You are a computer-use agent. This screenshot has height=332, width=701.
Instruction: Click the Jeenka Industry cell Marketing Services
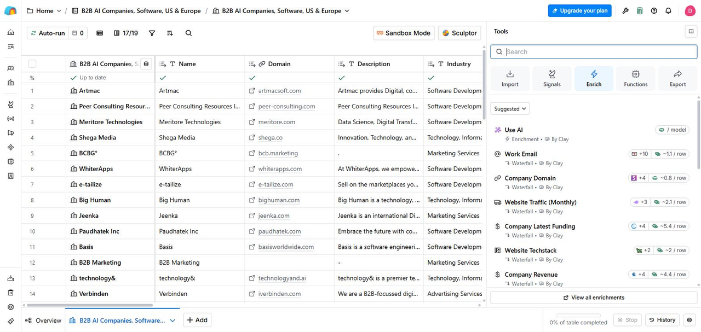[453, 215]
